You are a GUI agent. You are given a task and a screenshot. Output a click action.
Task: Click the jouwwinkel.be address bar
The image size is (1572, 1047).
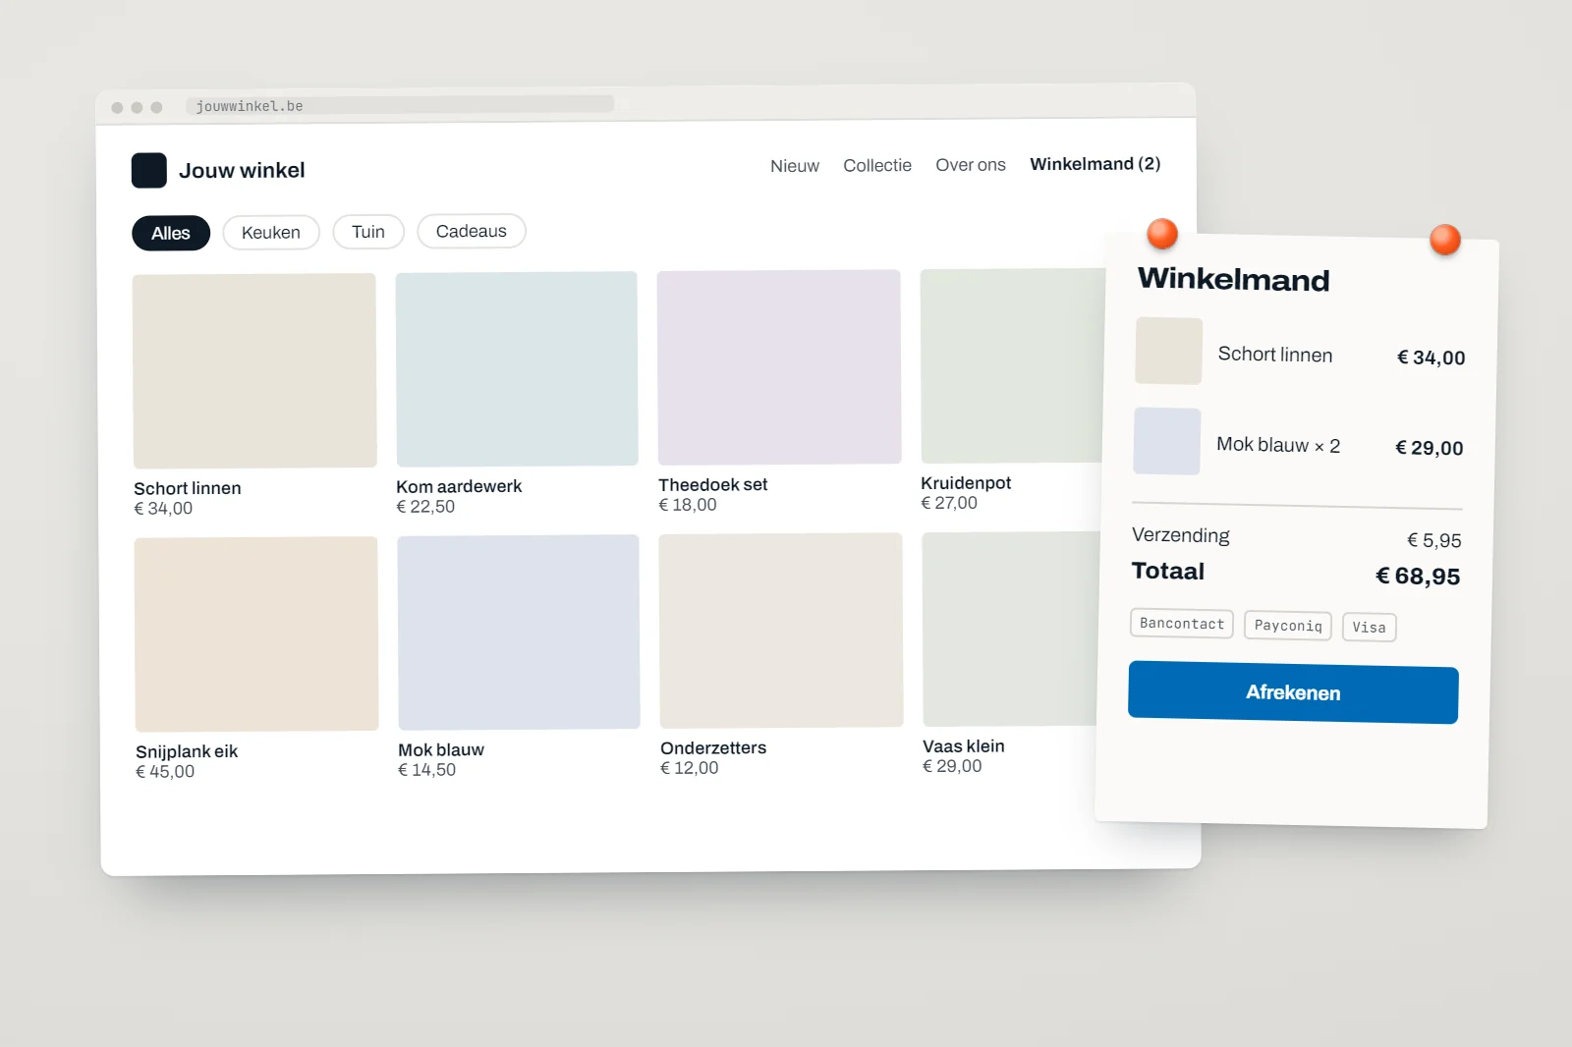tap(400, 105)
